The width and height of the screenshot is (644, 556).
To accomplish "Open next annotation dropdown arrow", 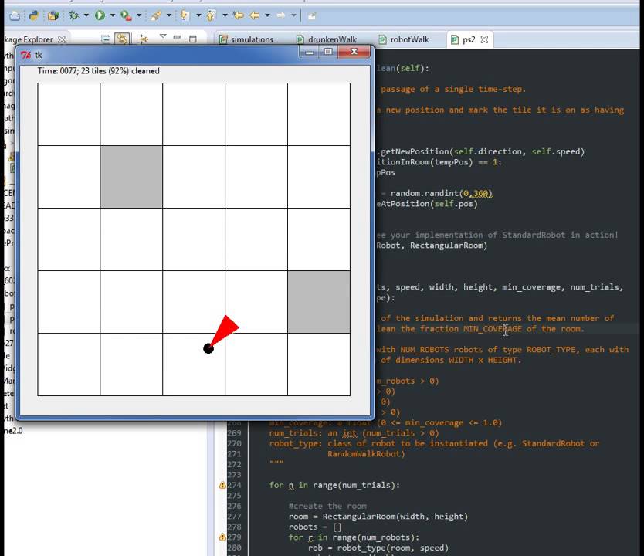I will point(198,15).
